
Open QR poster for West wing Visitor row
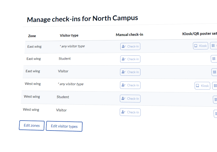point(216,113)
